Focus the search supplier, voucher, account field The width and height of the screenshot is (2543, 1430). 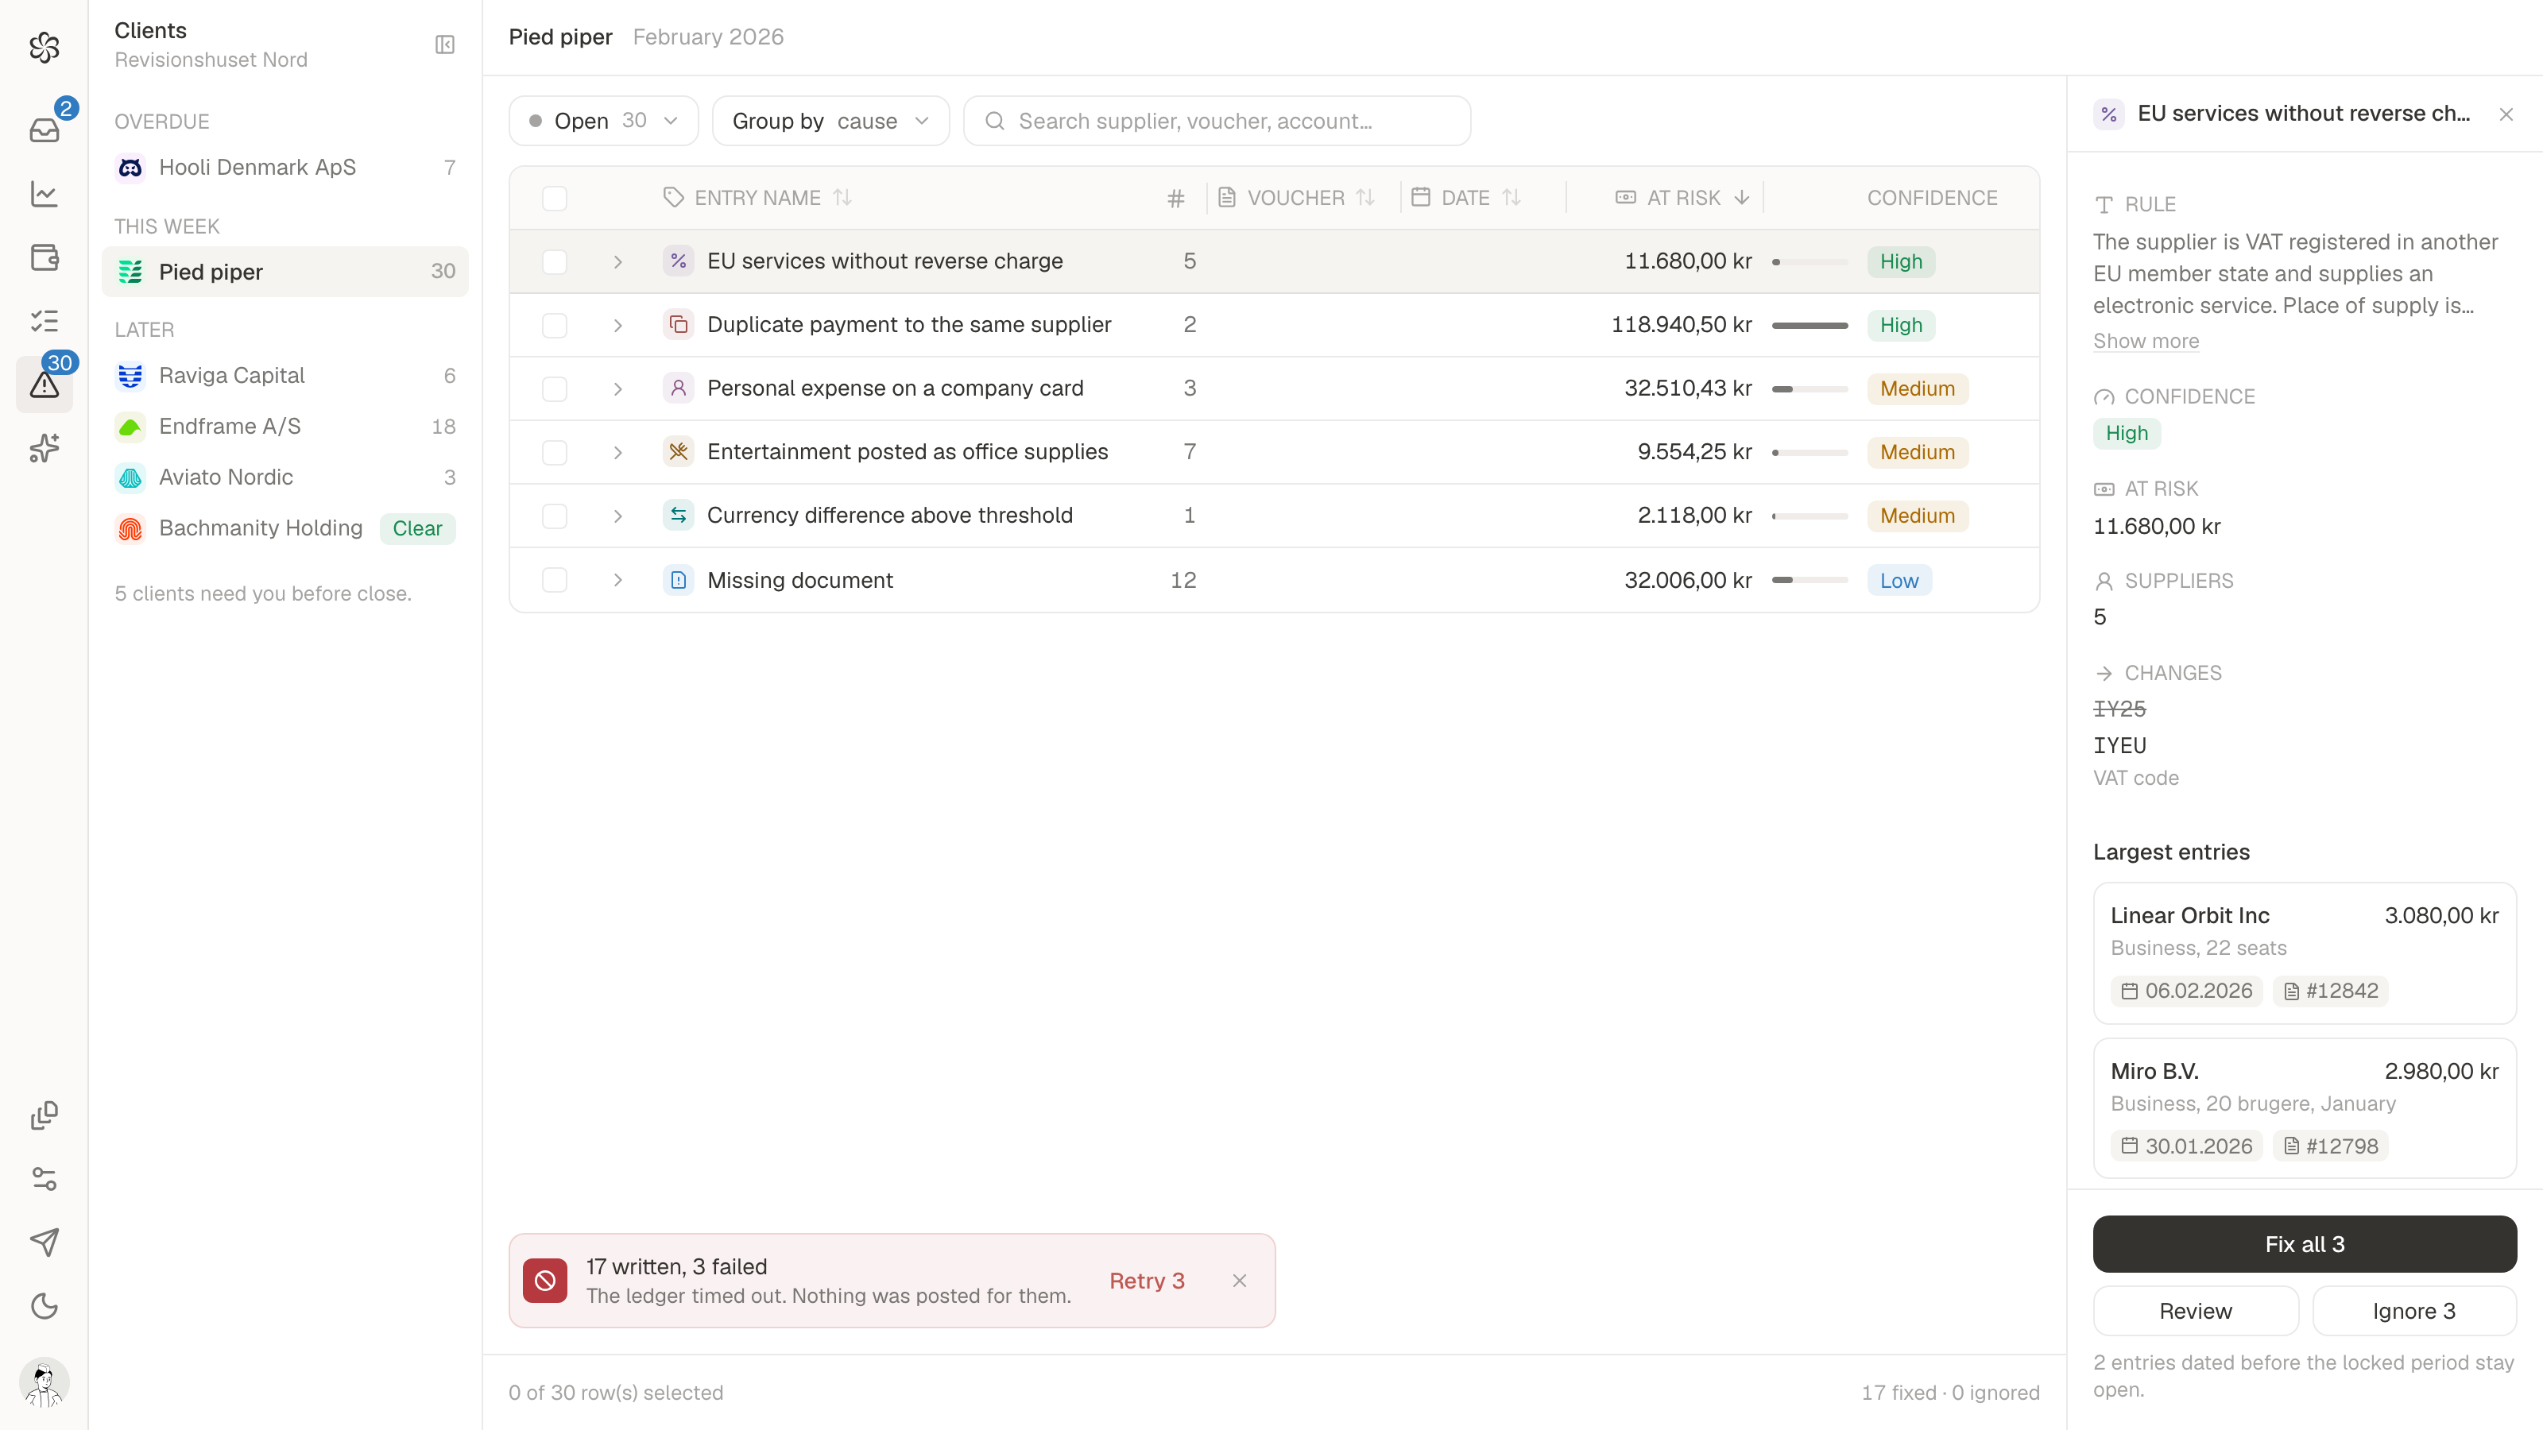point(1216,121)
